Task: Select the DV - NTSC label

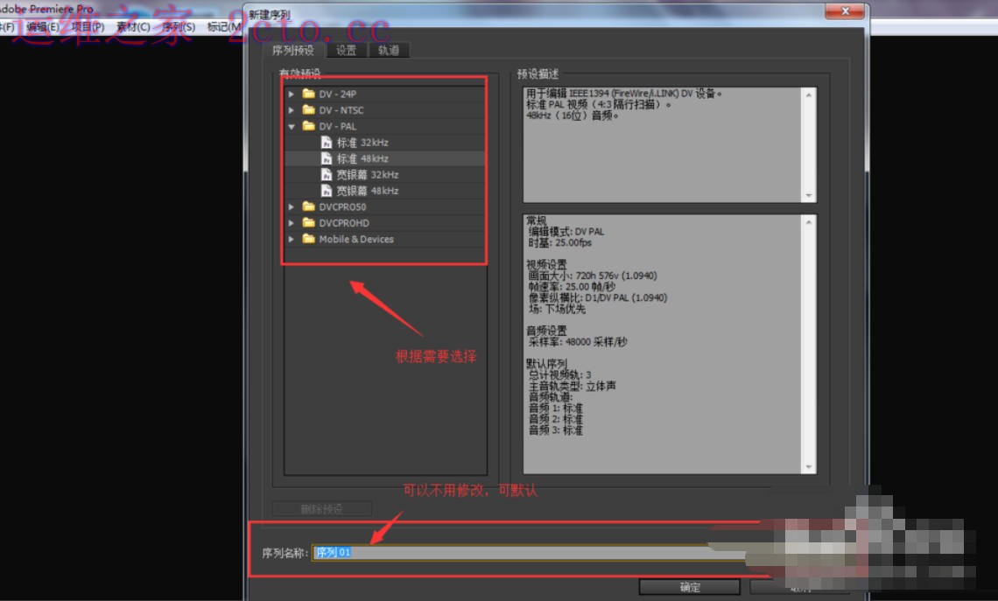Action: (341, 110)
